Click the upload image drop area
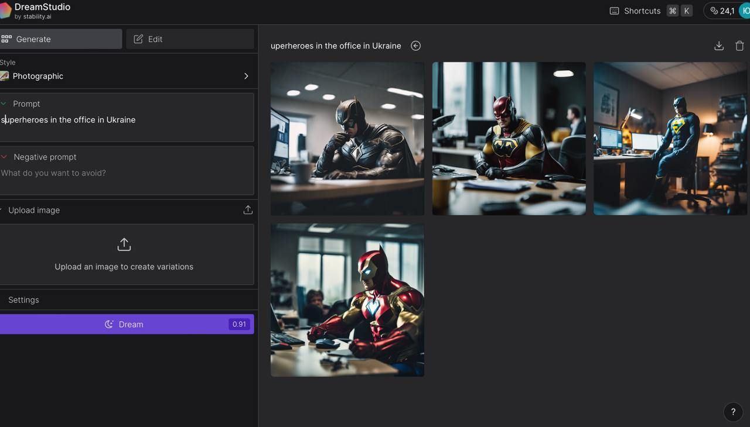 124,254
